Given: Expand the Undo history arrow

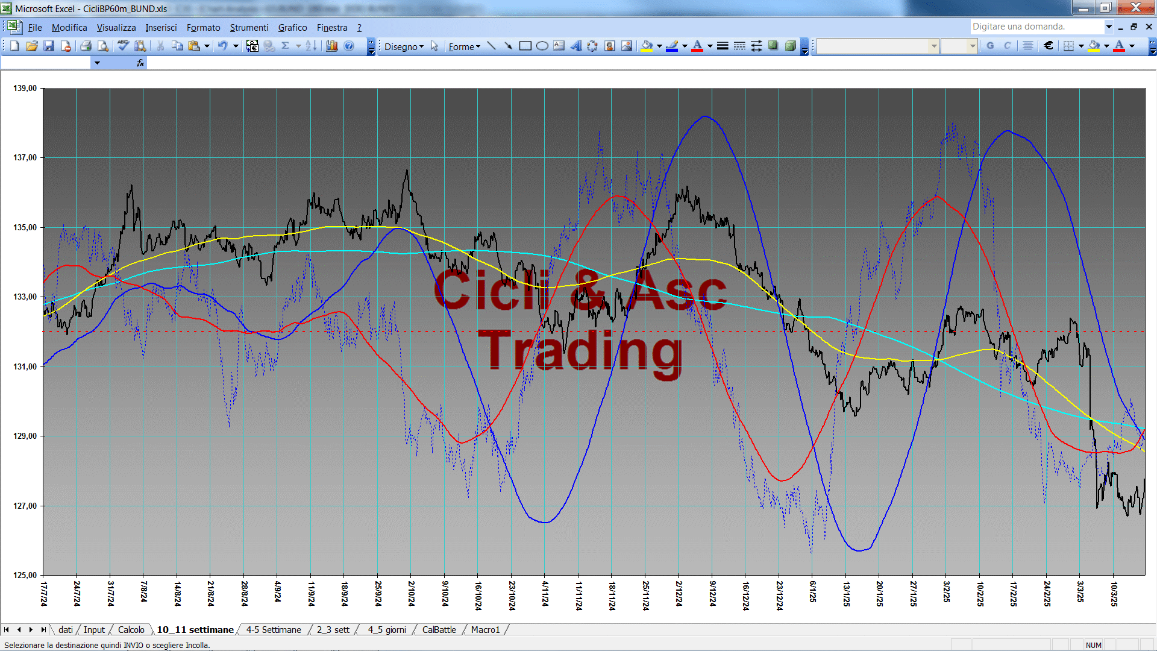Looking at the screenshot, I should click(x=236, y=46).
